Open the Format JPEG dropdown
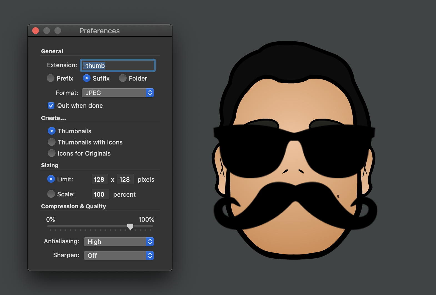The width and height of the screenshot is (436, 295). point(118,93)
